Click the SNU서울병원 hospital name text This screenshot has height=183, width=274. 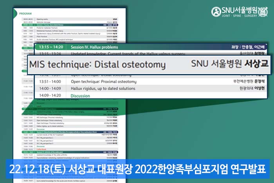[x=240, y=10]
